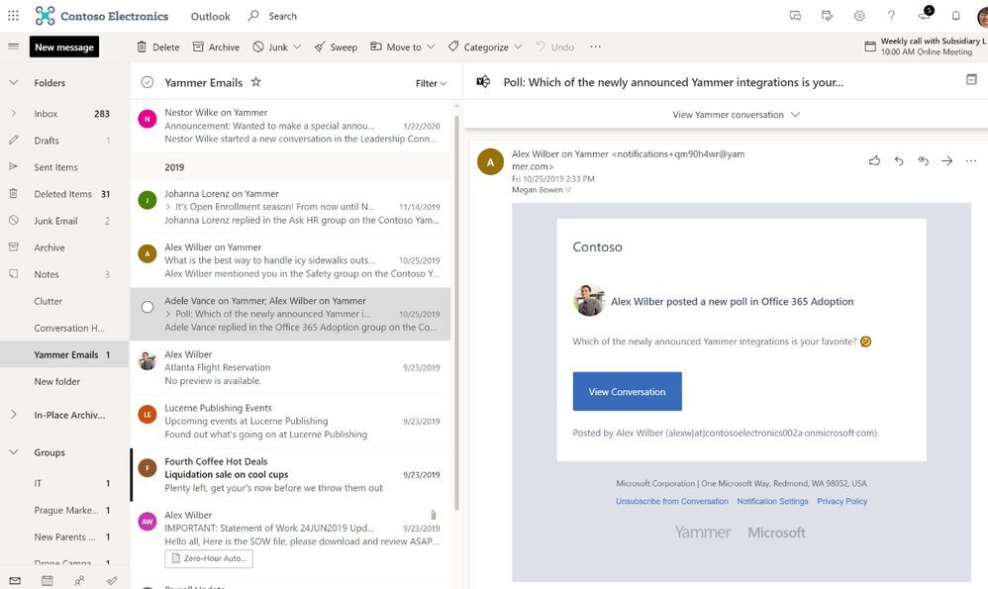Open the Filter dropdown

click(431, 83)
